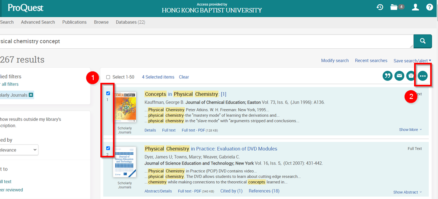This screenshot has width=438, height=199.
Task: Open the Save search/alert dropdown
Action: pyautogui.click(x=412, y=61)
